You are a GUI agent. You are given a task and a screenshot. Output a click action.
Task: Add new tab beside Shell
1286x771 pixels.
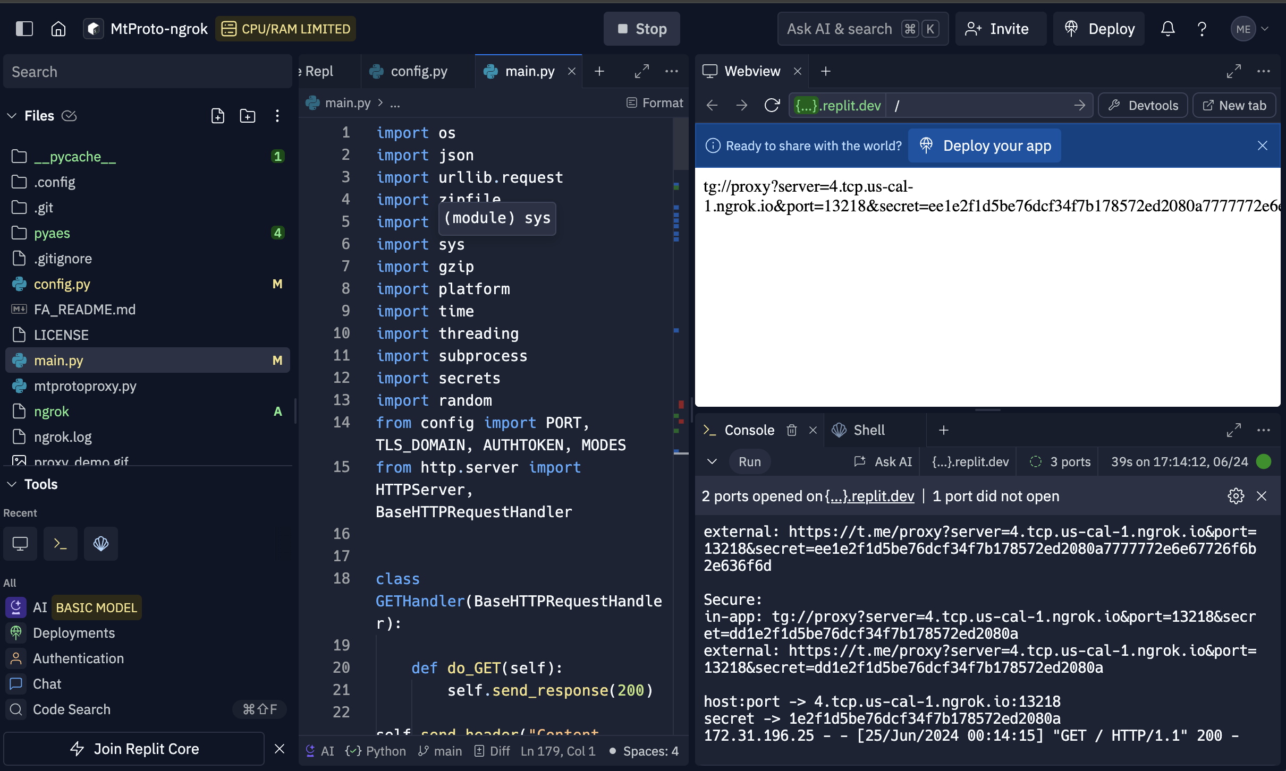coord(944,430)
